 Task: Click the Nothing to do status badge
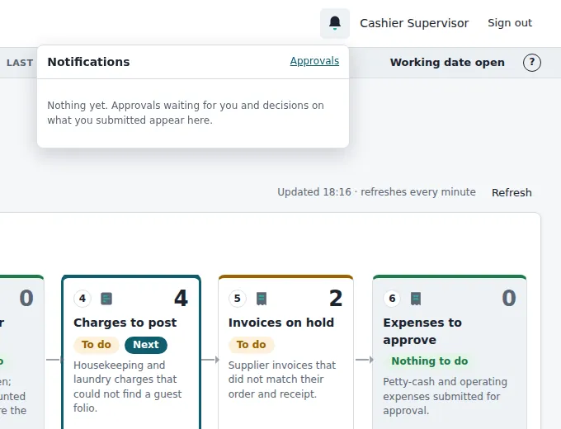point(429,361)
